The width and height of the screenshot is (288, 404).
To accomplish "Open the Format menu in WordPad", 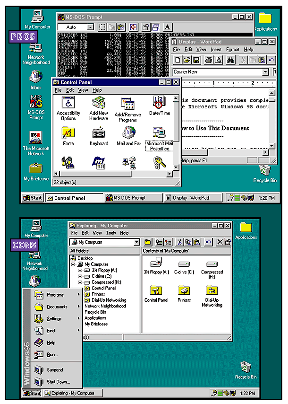I will [233, 50].
